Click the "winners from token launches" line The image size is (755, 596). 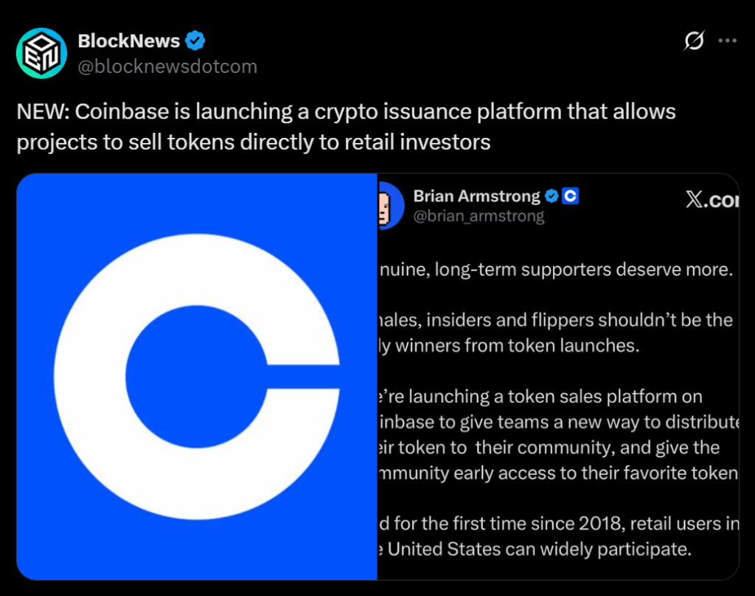coord(507,345)
